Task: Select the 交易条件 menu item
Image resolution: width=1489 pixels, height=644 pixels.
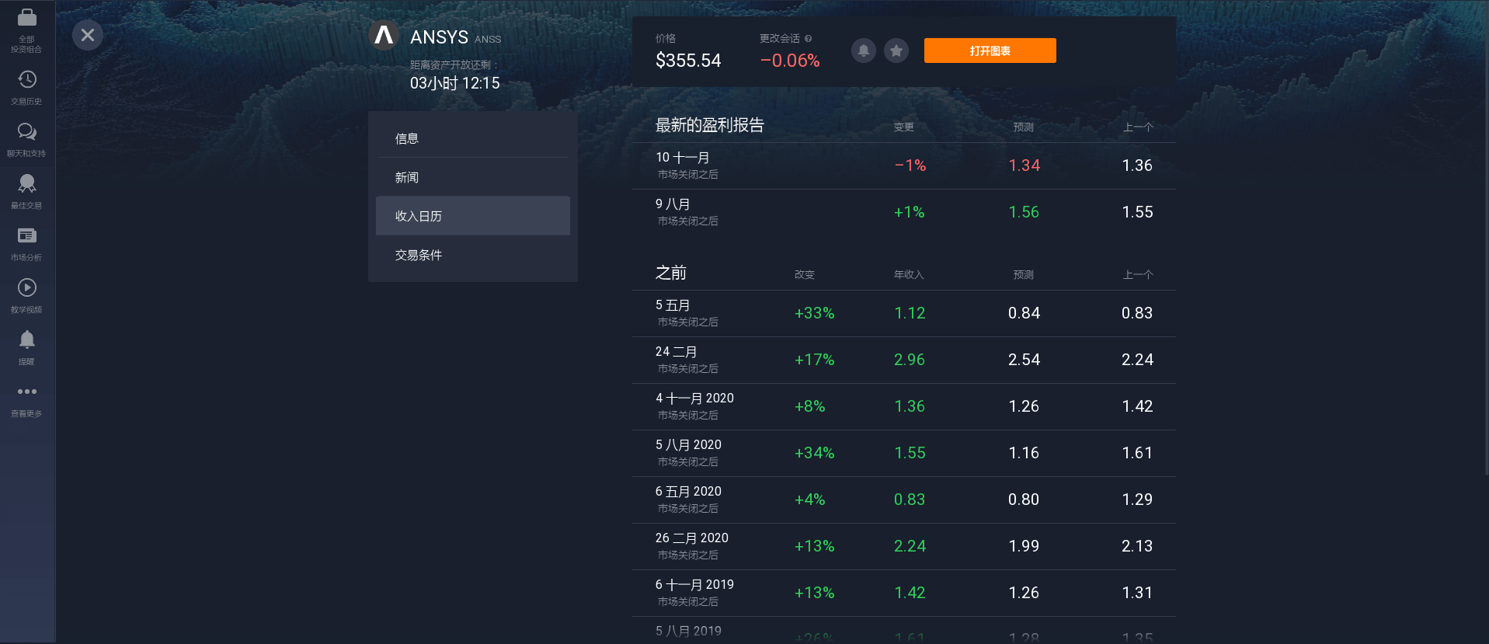Action: tap(473, 255)
